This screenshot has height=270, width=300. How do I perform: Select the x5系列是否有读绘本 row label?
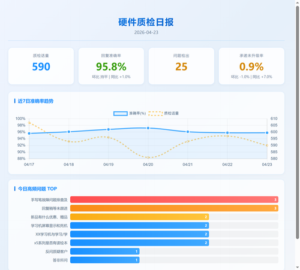[51, 243]
